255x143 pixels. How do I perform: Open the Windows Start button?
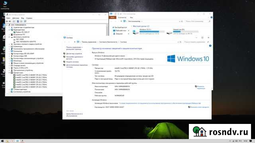(x=2, y=141)
